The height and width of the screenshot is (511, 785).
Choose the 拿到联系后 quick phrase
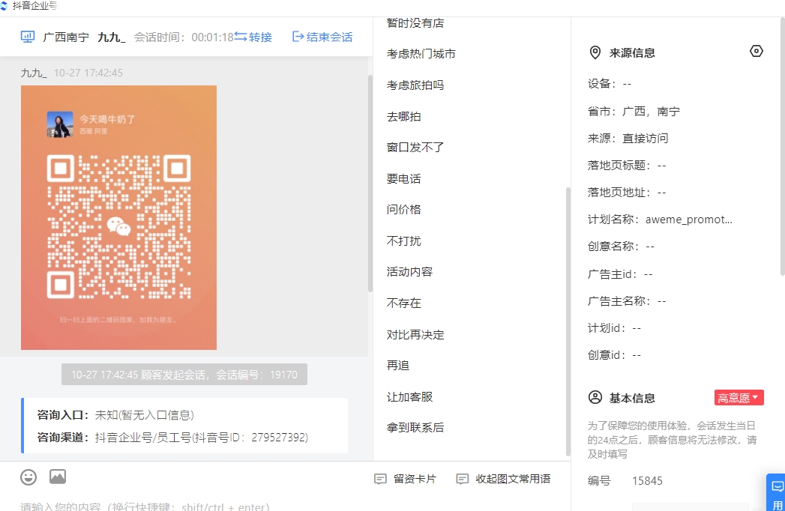[415, 427]
